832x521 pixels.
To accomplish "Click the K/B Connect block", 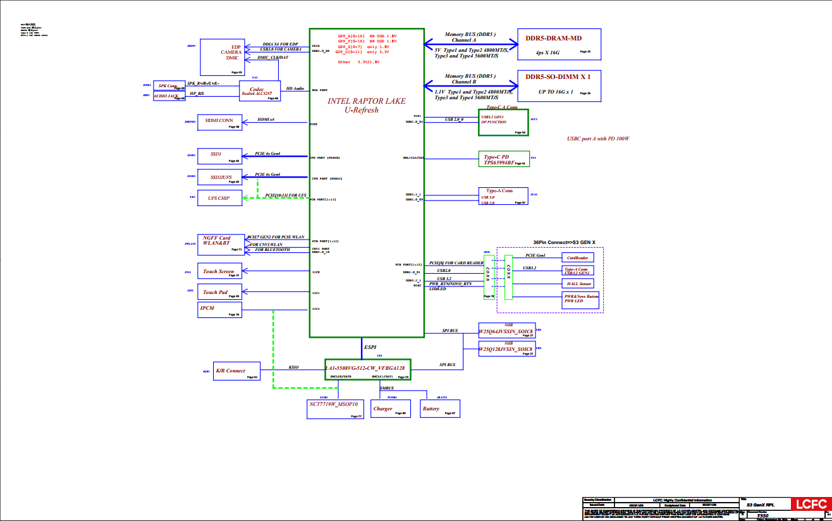I will coord(236,371).
